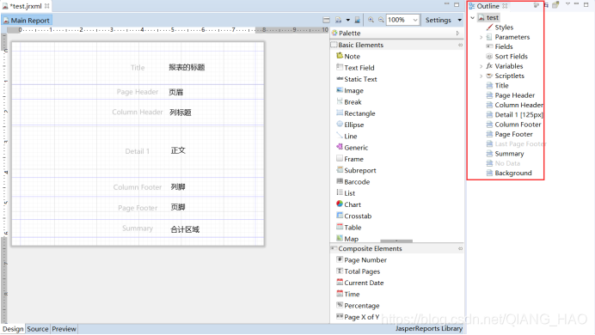Click the zoom in magnifier icon
Image resolution: width=595 pixels, height=335 pixels.
click(x=371, y=20)
